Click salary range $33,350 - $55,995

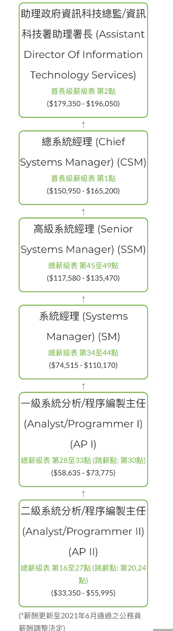[x=83, y=593]
